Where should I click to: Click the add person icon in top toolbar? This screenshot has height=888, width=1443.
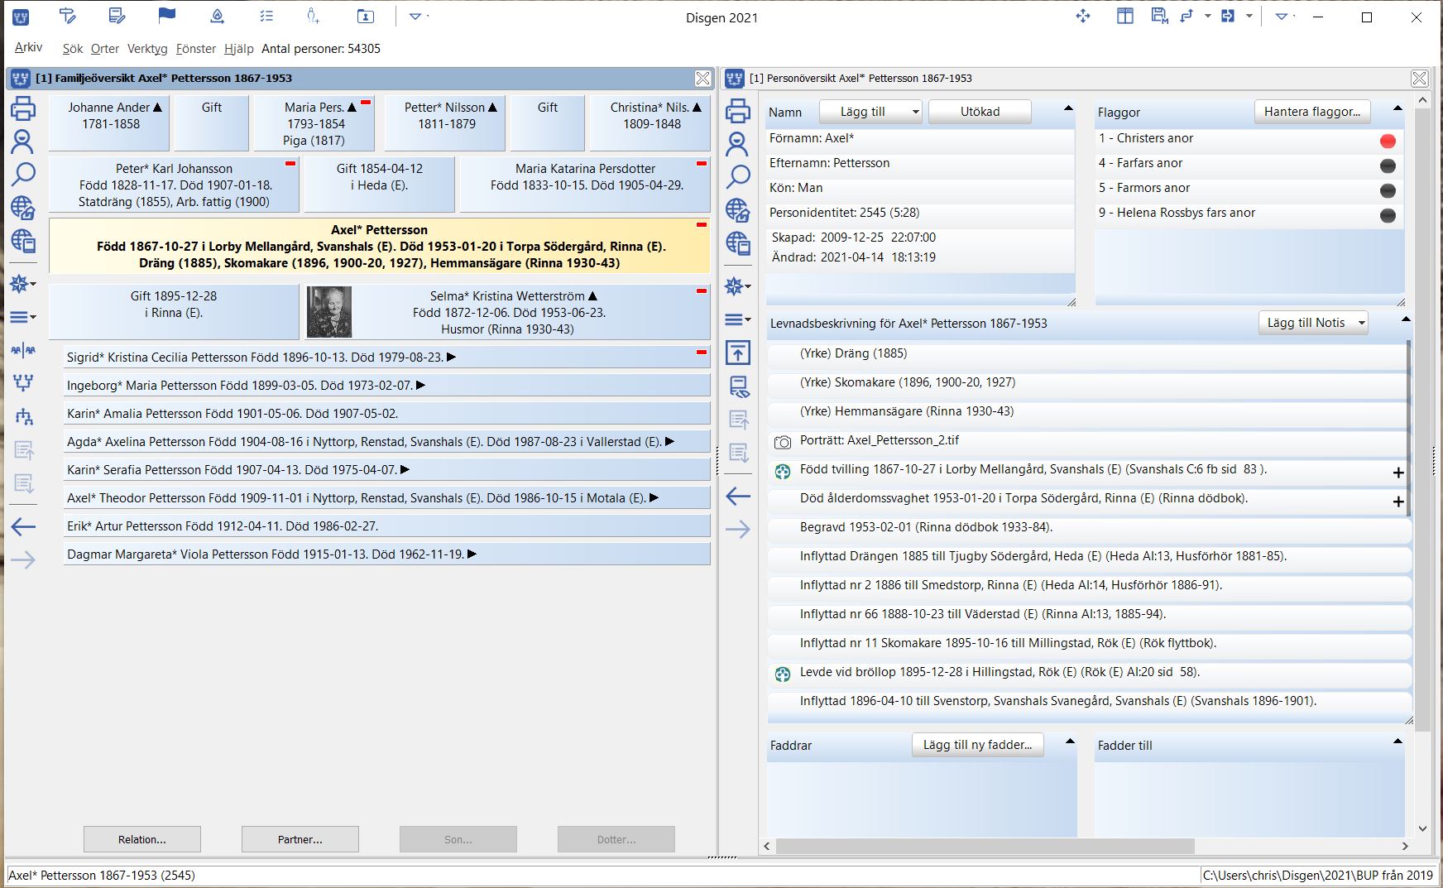tap(313, 16)
